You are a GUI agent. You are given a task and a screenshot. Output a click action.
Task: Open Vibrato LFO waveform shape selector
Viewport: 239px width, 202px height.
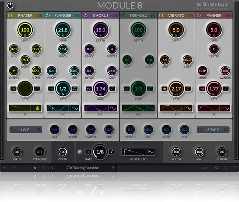coord(189,108)
